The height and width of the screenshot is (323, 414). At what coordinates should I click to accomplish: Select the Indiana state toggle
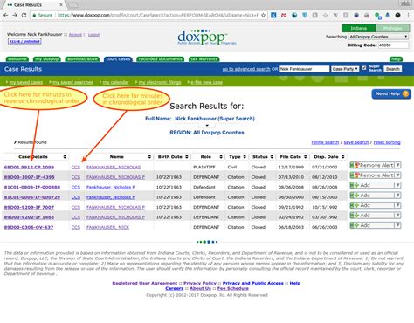359,28
